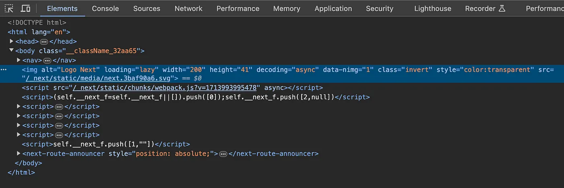The image size is (564, 188).
Task: Open the Network tab
Action: tap(188, 8)
